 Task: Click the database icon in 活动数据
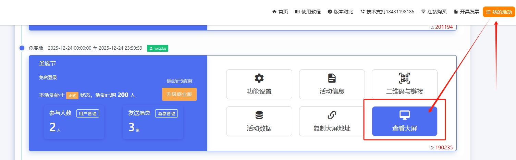pos(259,115)
